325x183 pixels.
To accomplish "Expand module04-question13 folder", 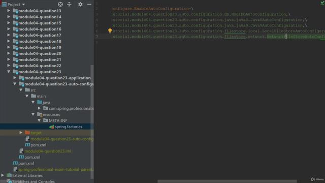I will tap(9, 11).
